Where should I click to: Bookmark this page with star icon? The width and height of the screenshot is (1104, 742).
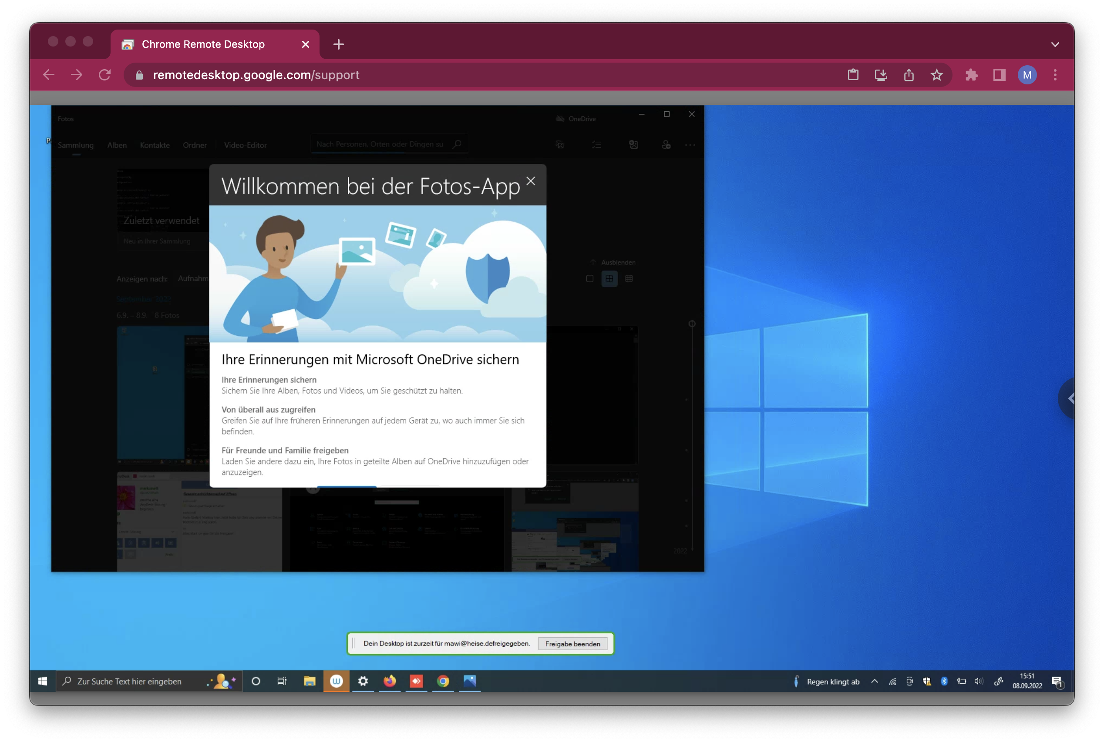936,75
